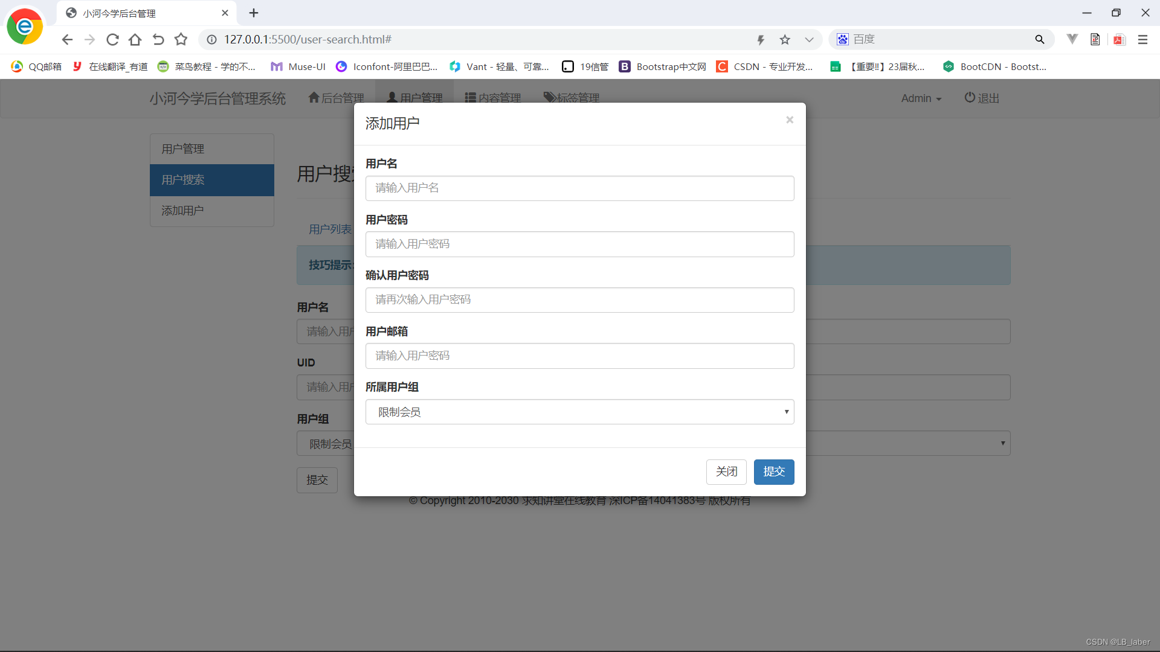Click 小河今学后台管理系统 brand link
This screenshot has height=652, width=1160.
click(217, 98)
